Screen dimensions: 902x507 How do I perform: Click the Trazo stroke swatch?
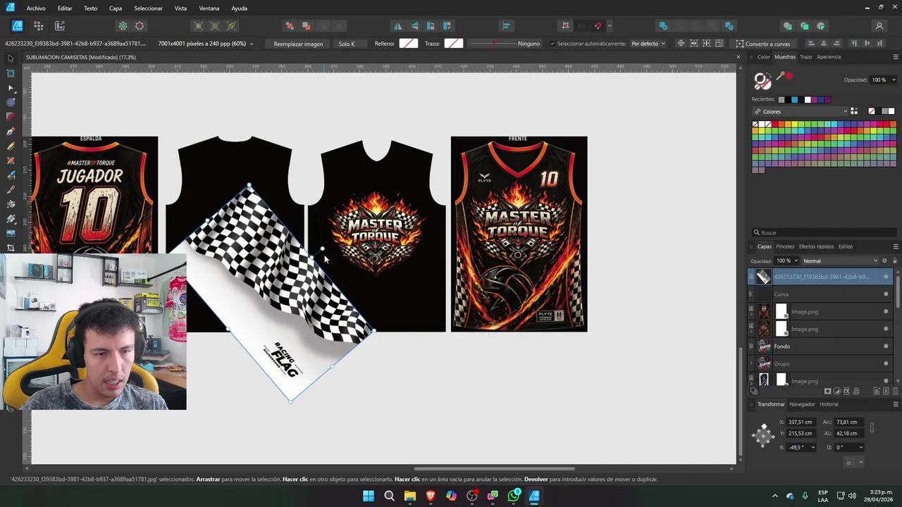tap(454, 44)
